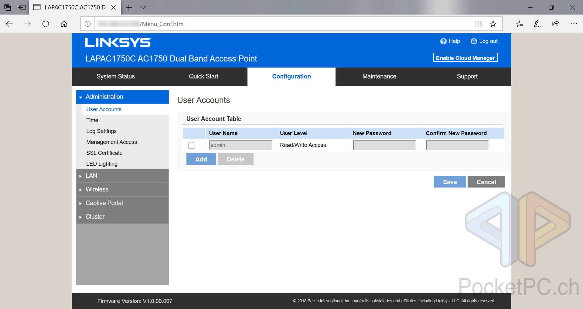Click the Delete user button
The image size is (583, 309).
[236, 159]
